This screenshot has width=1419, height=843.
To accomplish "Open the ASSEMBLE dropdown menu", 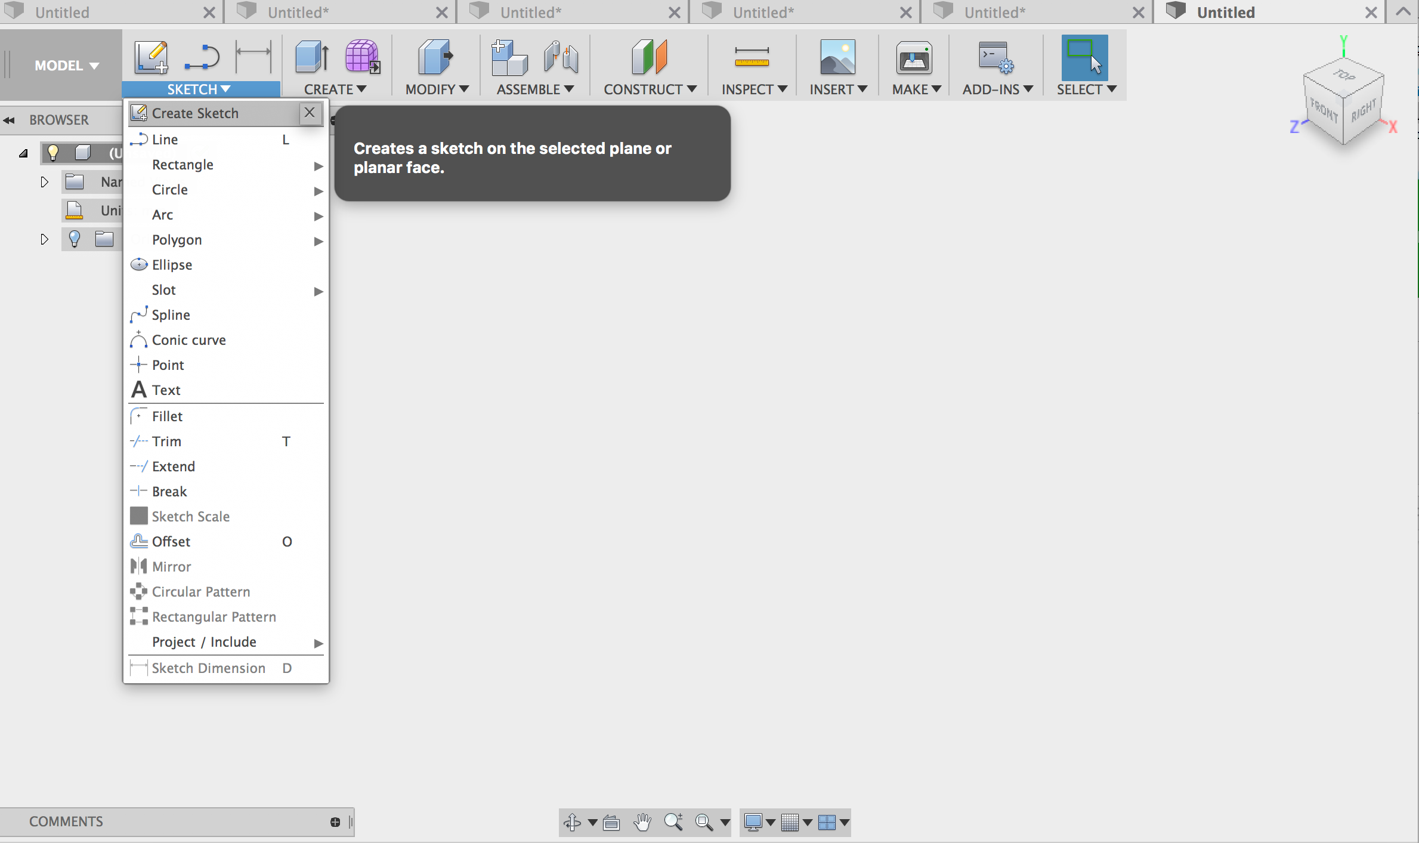I will click(535, 89).
